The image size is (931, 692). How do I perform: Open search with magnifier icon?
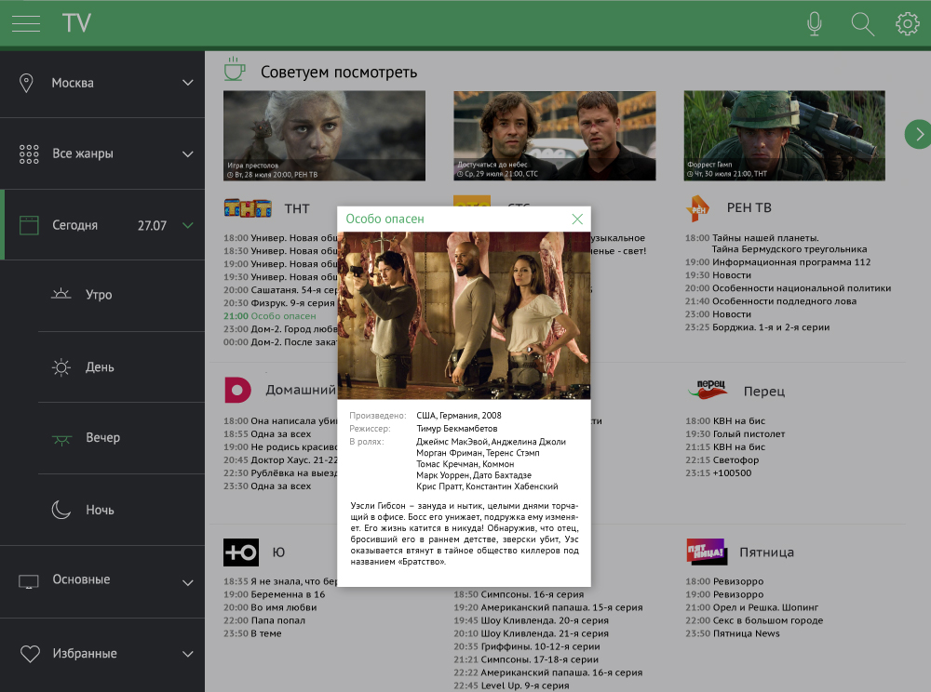click(x=863, y=24)
